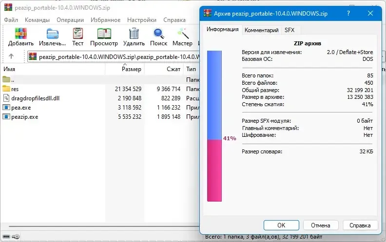The height and width of the screenshot is (242, 386).
Task: Sort by the Имя column header
Action: pyautogui.click(x=53, y=69)
